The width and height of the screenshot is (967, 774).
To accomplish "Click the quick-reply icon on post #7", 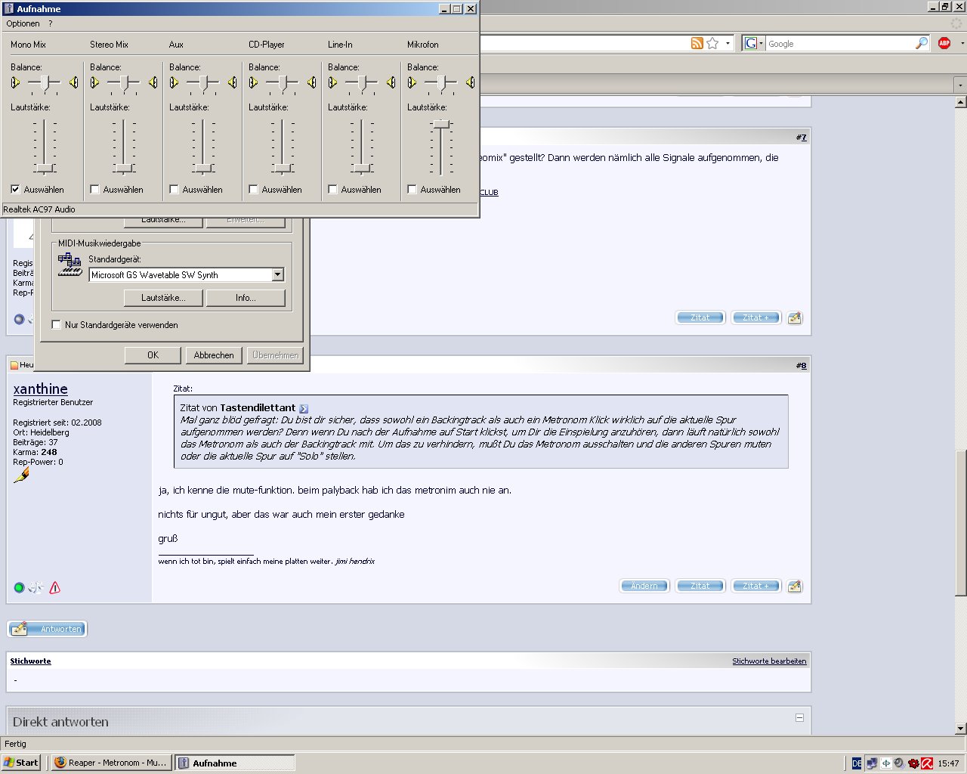I will 794,317.
